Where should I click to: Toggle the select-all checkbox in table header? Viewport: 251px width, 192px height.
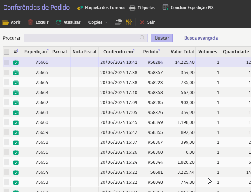tap(7, 52)
